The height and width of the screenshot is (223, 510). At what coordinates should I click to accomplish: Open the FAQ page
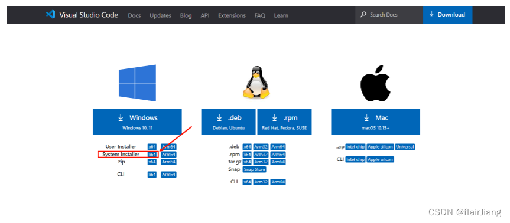[260, 15]
